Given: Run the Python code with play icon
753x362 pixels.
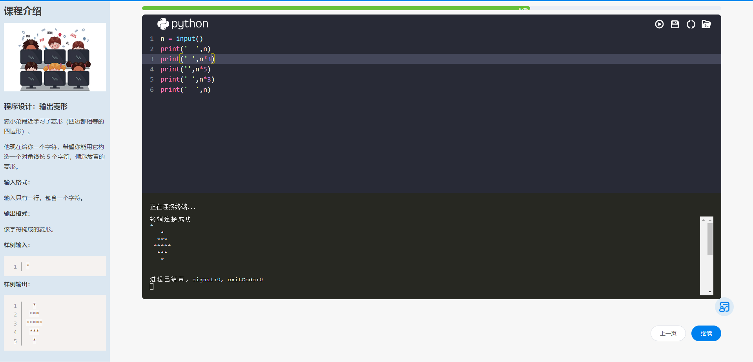Looking at the screenshot, I should point(659,24).
